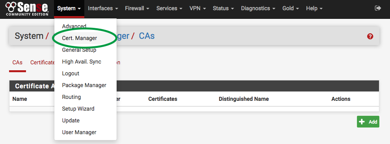Click the CAs breadcrumb link

(147, 36)
